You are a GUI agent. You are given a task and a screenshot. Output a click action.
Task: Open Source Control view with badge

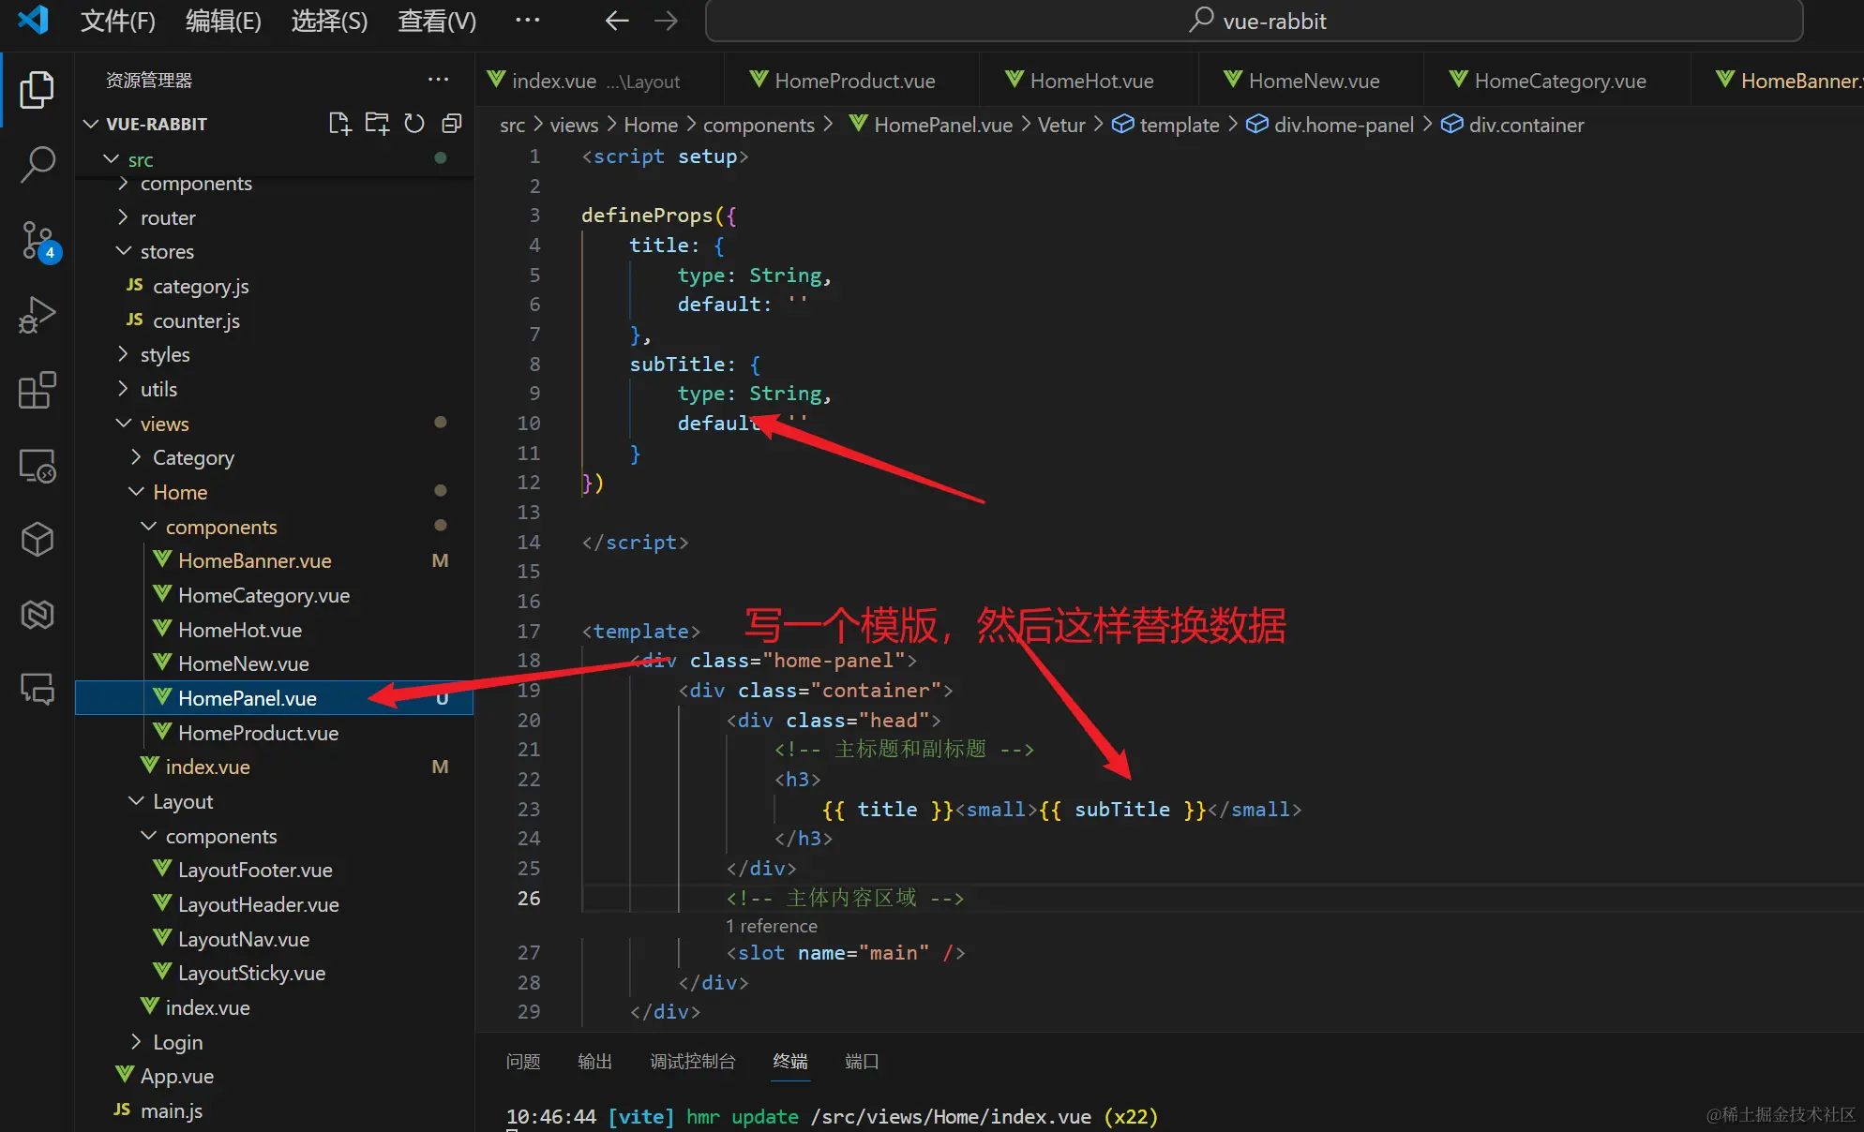[38, 240]
